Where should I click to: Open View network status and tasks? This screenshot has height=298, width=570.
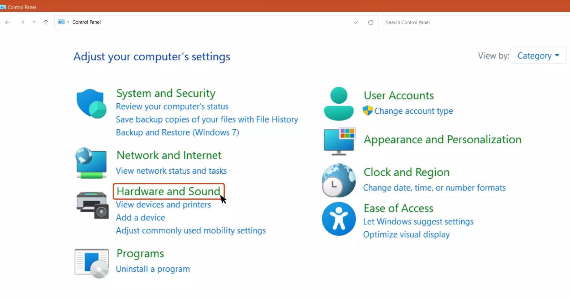click(171, 171)
